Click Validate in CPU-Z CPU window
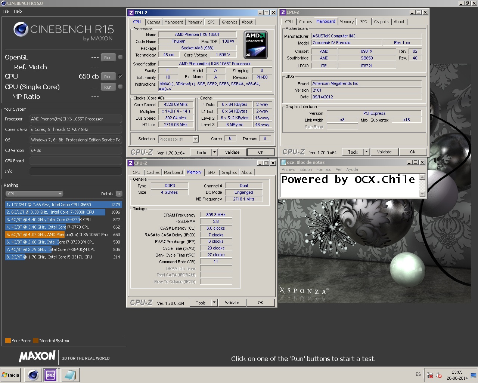This screenshot has width=478, height=383. click(232, 152)
